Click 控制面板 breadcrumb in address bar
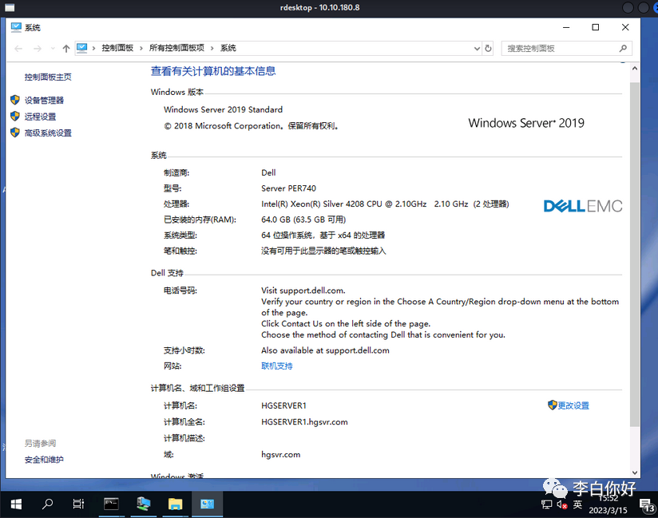This screenshot has height=518, width=658. click(x=117, y=48)
